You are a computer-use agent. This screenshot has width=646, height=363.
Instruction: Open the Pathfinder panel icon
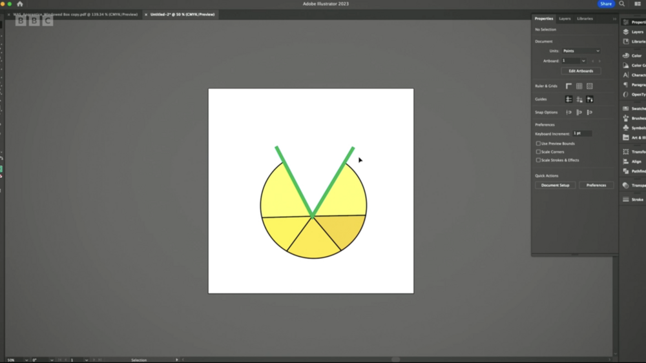pyautogui.click(x=625, y=171)
